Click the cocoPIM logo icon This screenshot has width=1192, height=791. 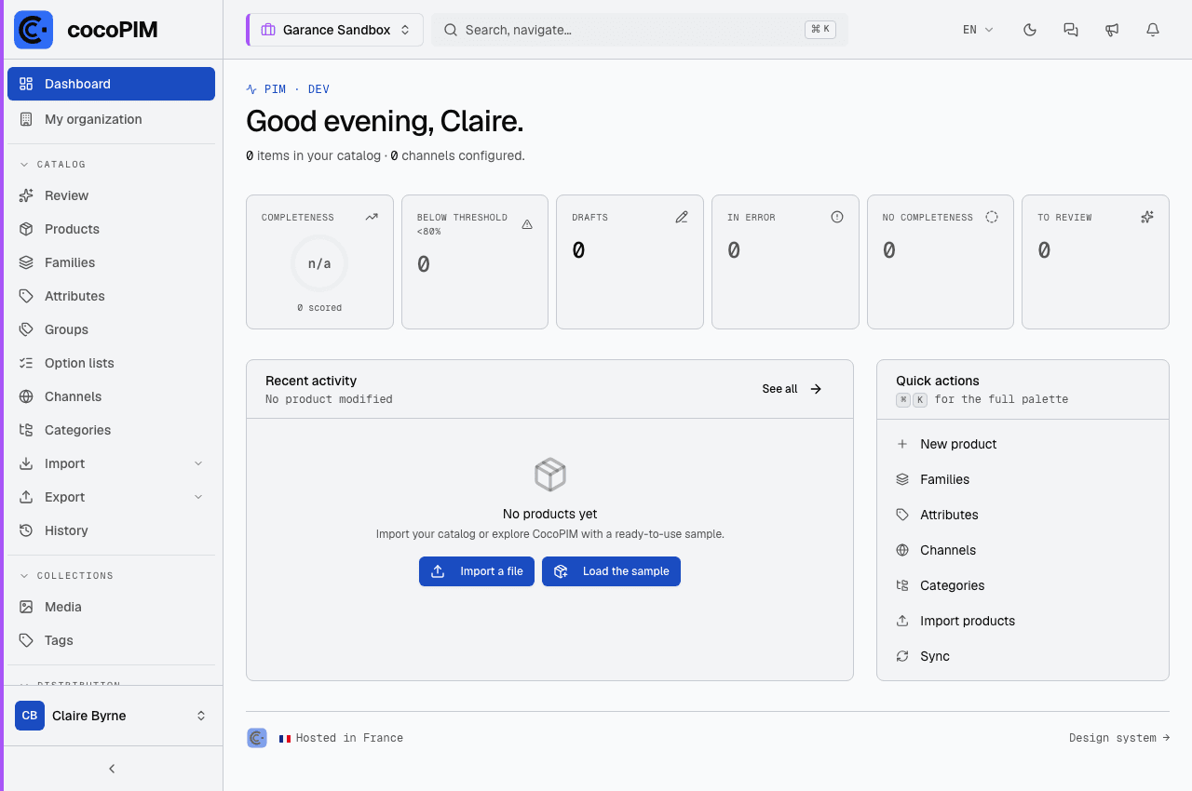[x=34, y=30]
